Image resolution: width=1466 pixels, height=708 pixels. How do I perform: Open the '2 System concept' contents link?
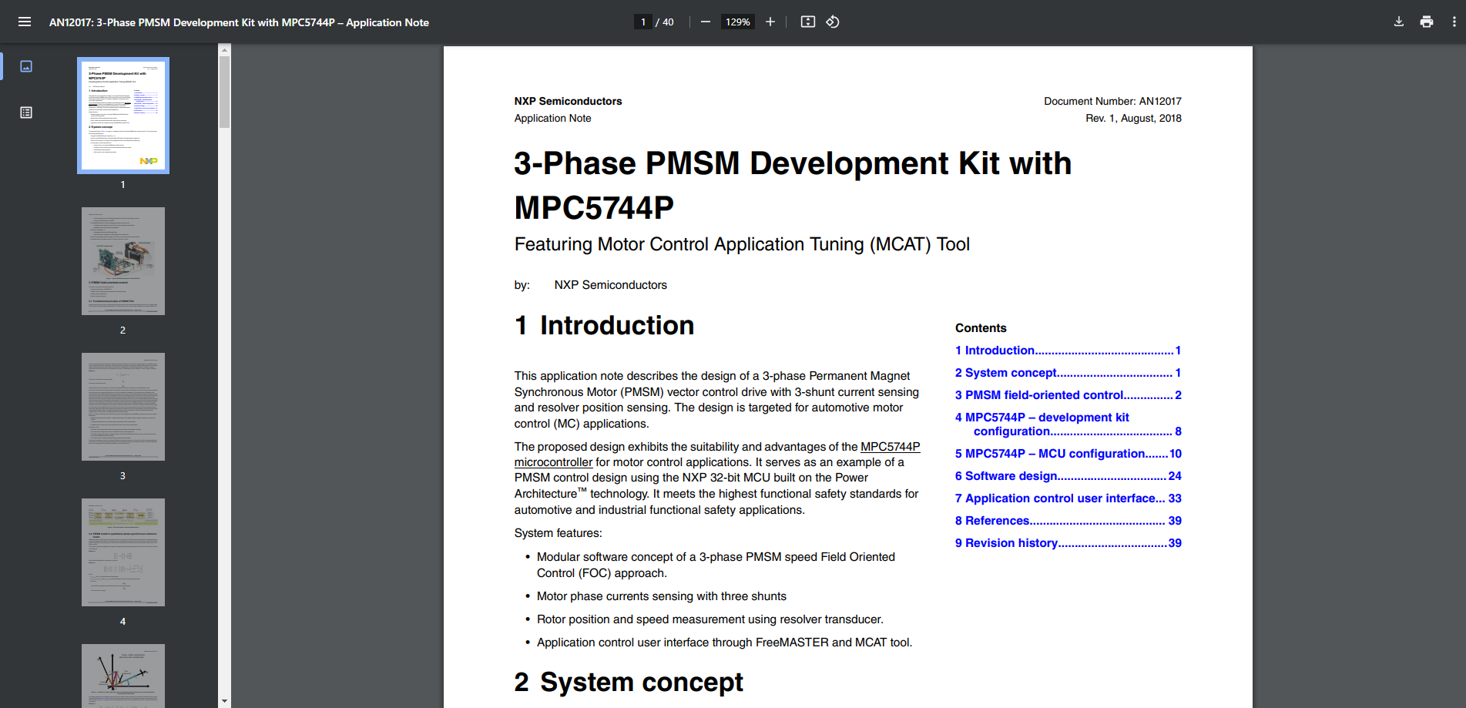pyautogui.click(x=1068, y=372)
